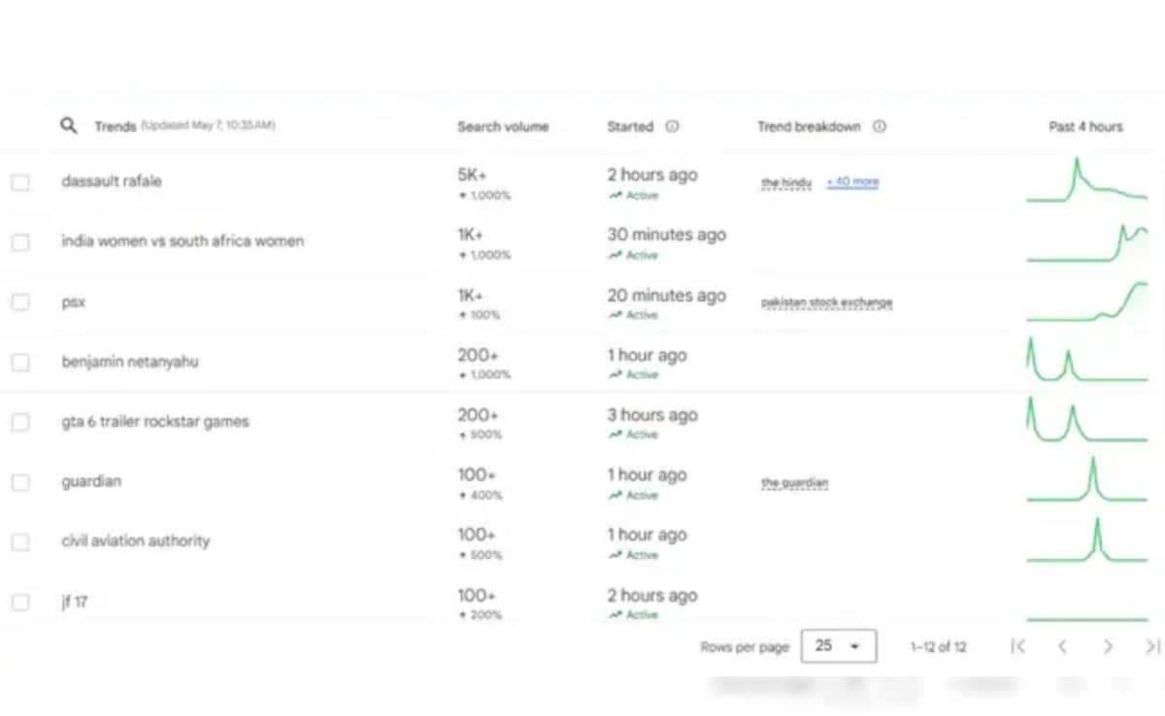
Task: Open the Started column info icon
Action: (672, 127)
